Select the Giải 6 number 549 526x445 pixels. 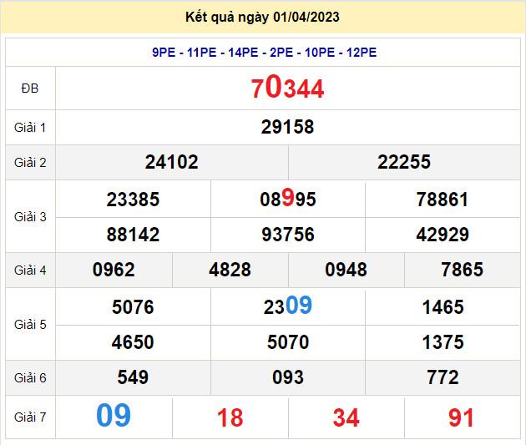(x=133, y=377)
